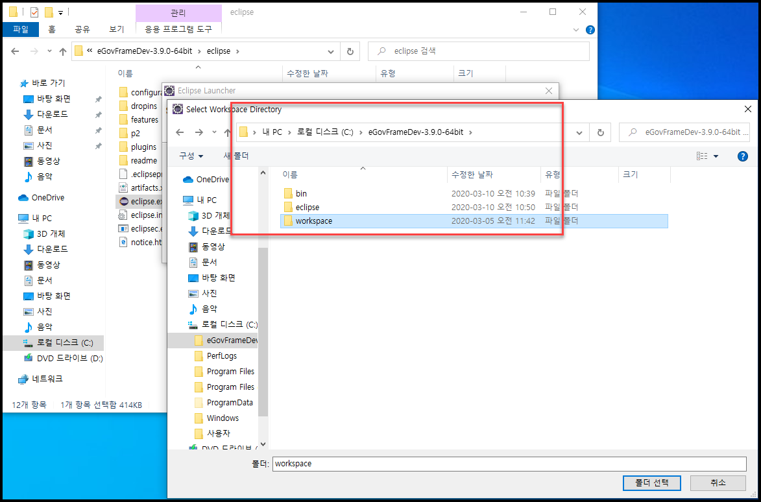761x502 pixels.
Task: Click the 폴더 input field
Action: pos(509,464)
